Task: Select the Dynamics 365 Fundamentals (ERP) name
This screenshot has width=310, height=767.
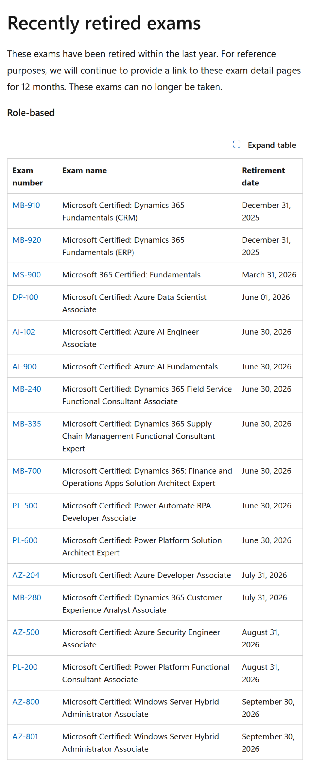Action: point(123,246)
